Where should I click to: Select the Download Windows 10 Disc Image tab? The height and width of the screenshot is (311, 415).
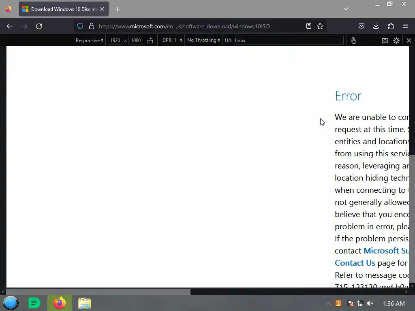click(x=64, y=9)
